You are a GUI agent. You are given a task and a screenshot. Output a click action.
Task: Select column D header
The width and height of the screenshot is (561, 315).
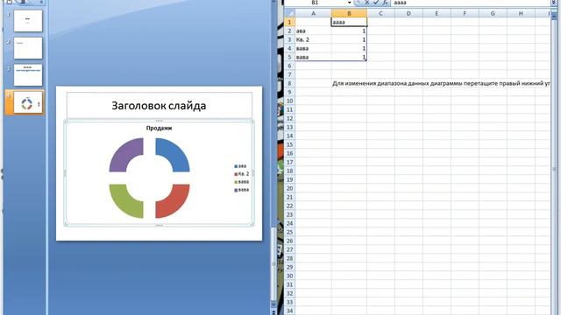pyautogui.click(x=408, y=13)
